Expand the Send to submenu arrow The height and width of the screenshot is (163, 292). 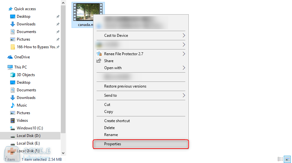pyautogui.click(x=184, y=95)
